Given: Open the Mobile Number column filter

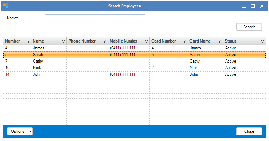Looking at the screenshot, I should (x=146, y=41).
